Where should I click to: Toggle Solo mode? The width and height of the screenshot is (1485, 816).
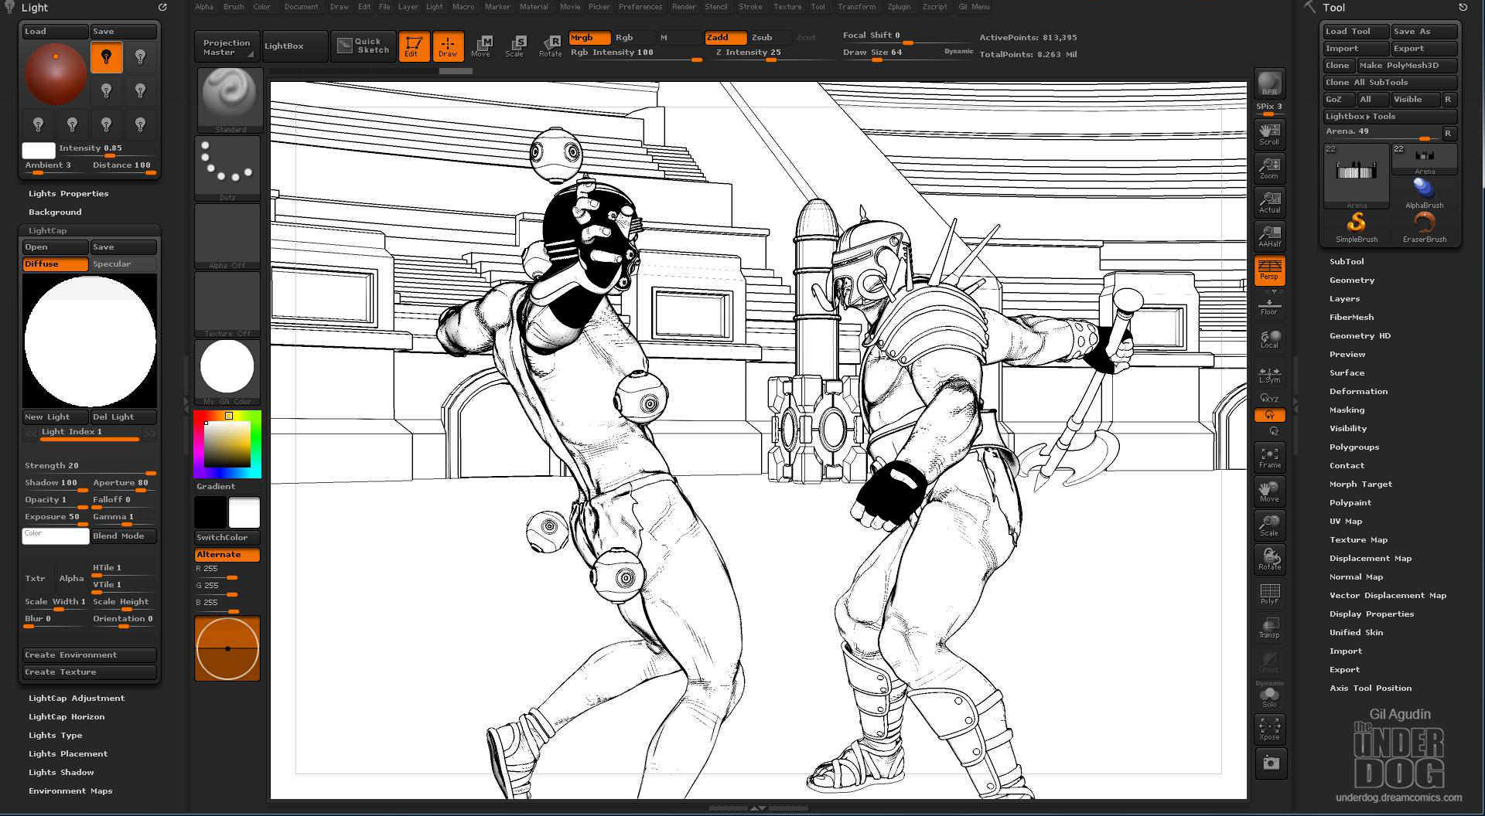(x=1269, y=697)
